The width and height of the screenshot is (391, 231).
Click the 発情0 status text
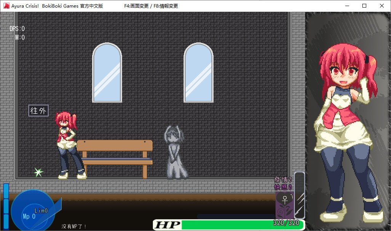pyautogui.click(x=283, y=180)
